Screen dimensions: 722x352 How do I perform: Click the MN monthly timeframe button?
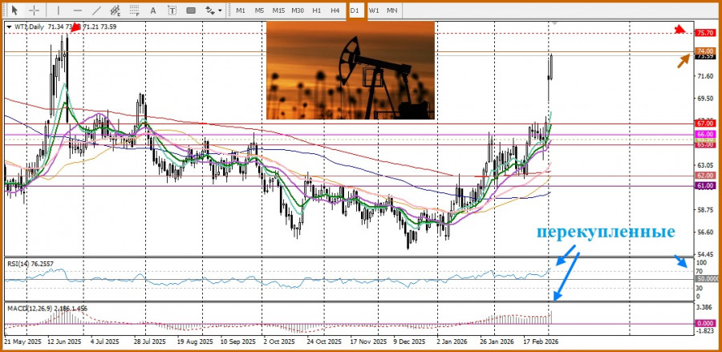pyautogui.click(x=391, y=10)
